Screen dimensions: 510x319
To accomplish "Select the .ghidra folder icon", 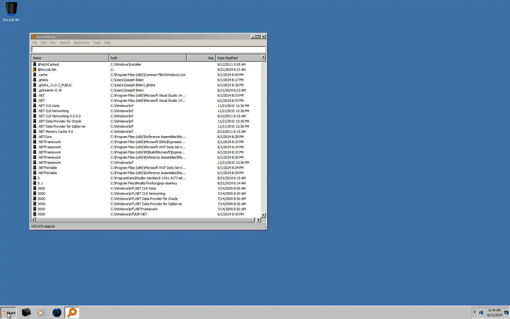I will click(35, 80).
